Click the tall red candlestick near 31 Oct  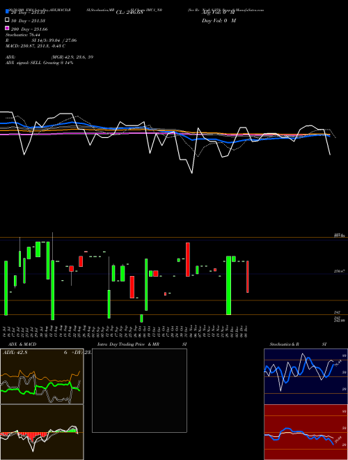188,260
